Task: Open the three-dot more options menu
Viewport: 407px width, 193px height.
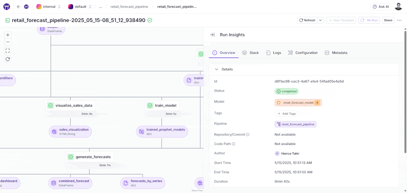Action: (399, 20)
